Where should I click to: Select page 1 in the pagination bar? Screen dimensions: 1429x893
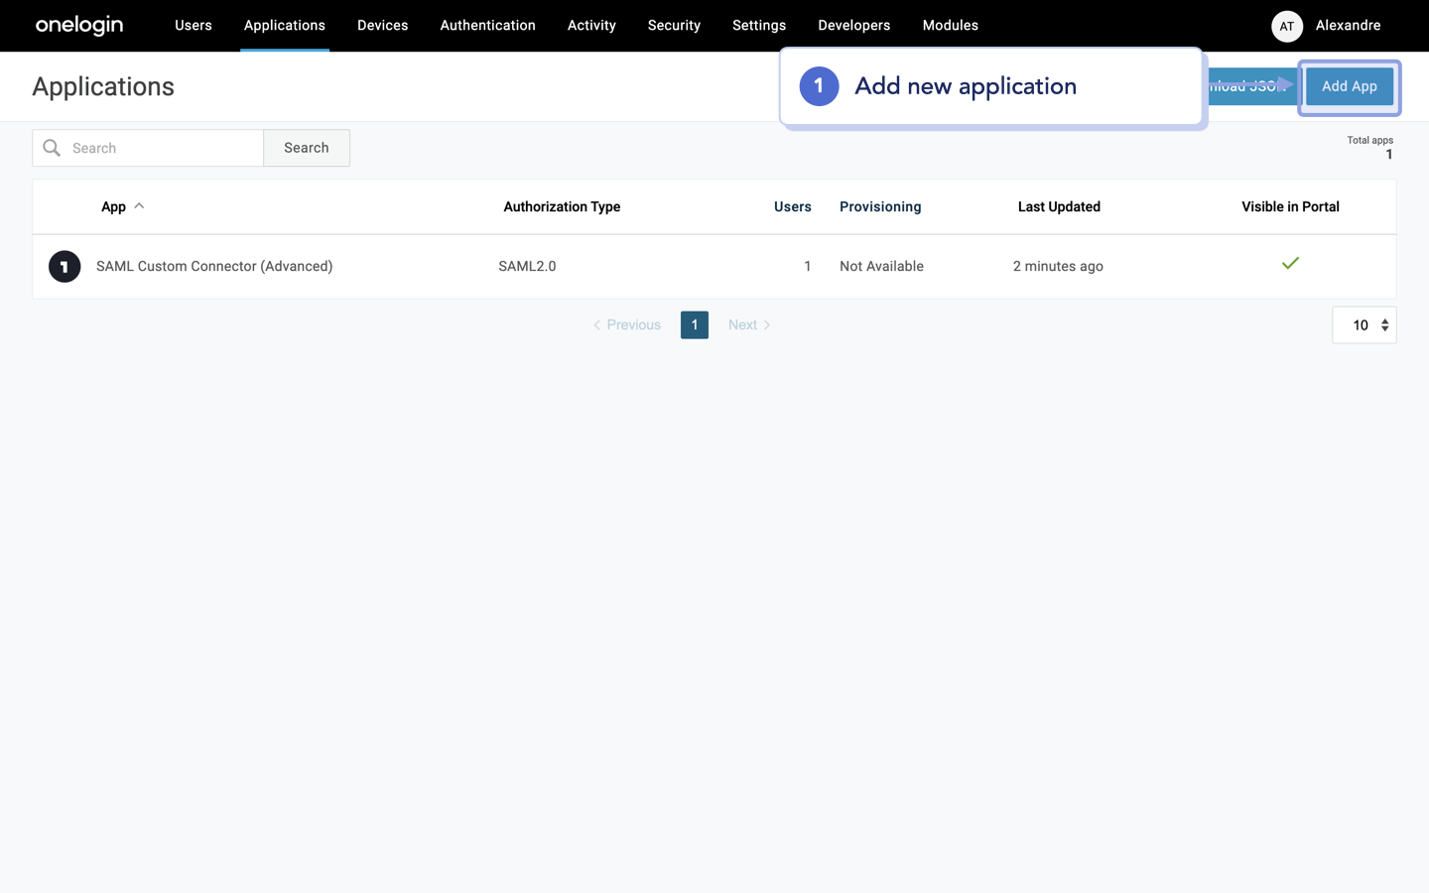click(x=695, y=324)
